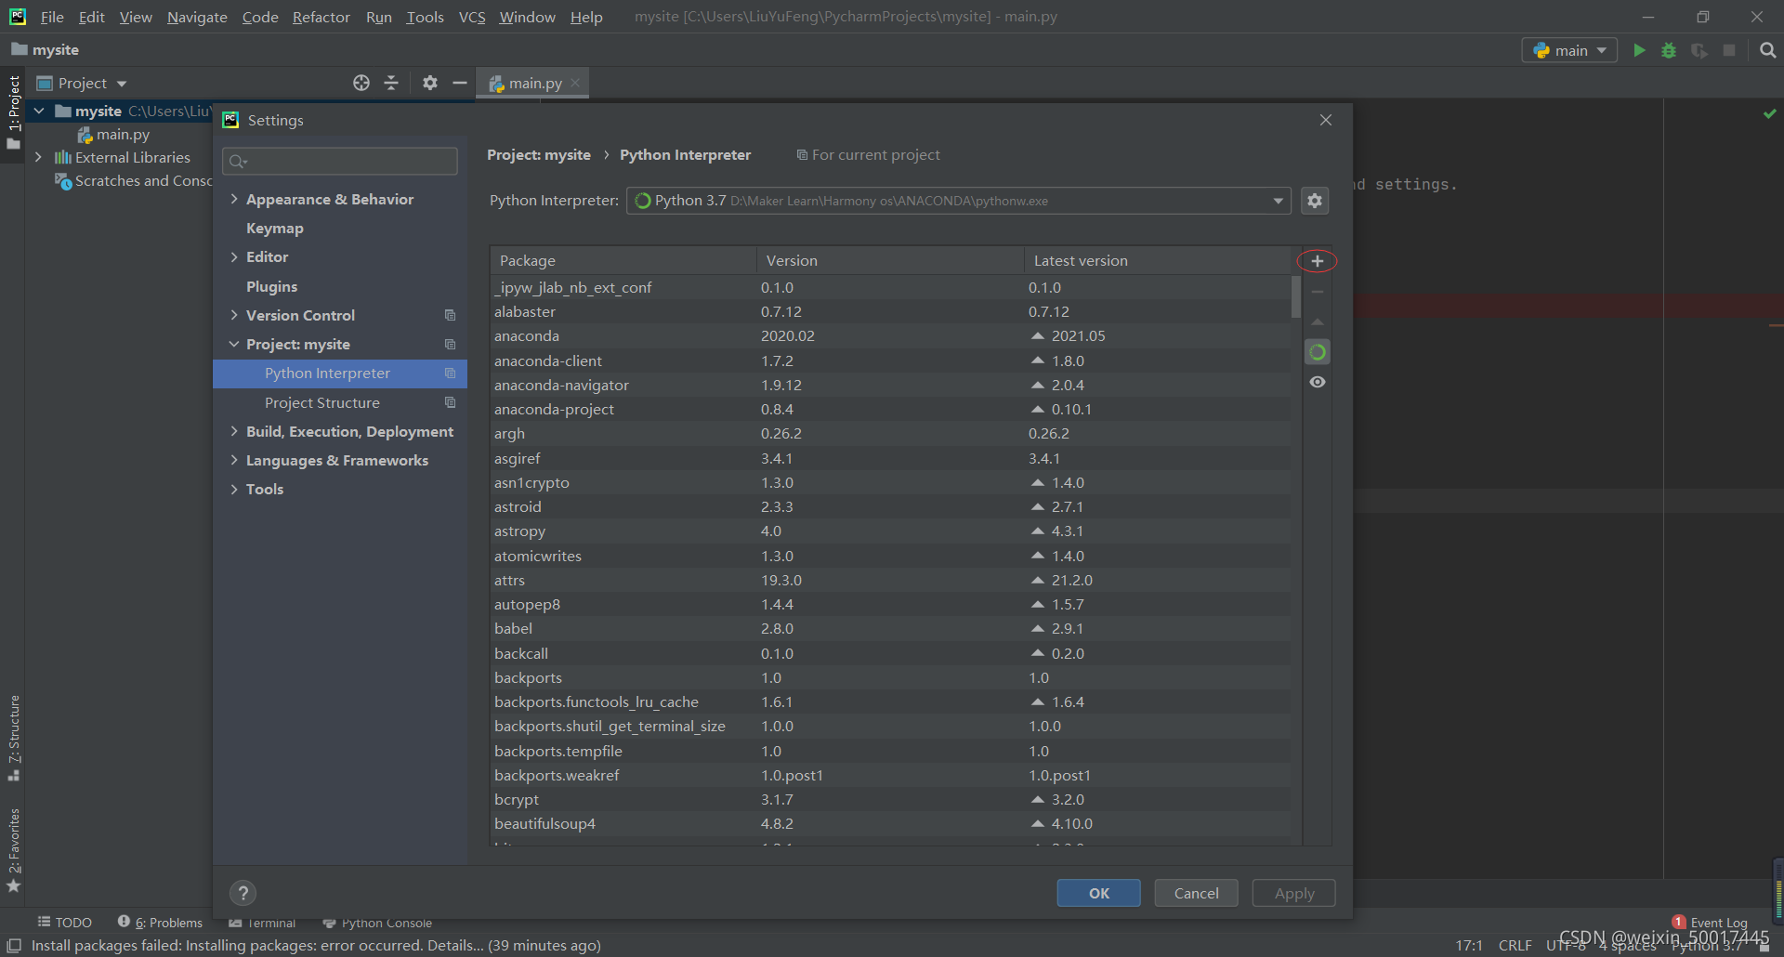Click the Latest version column header

coord(1157,260)
